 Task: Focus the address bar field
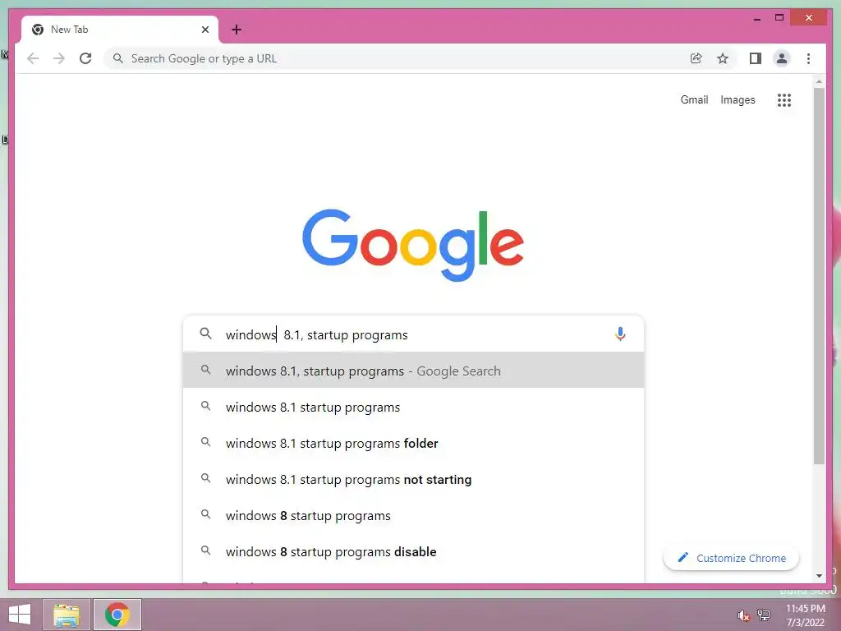397,58
